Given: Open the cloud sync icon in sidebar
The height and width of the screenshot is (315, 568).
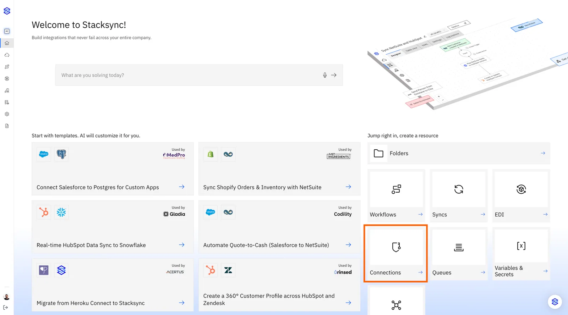Looking at the screenshot, I should [7, 55].
